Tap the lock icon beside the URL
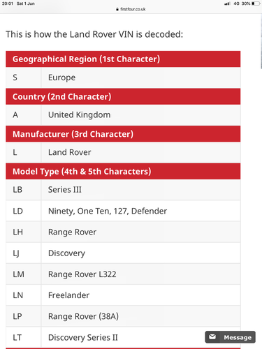The width and height of the screenshot is (262, 349). 117,9
